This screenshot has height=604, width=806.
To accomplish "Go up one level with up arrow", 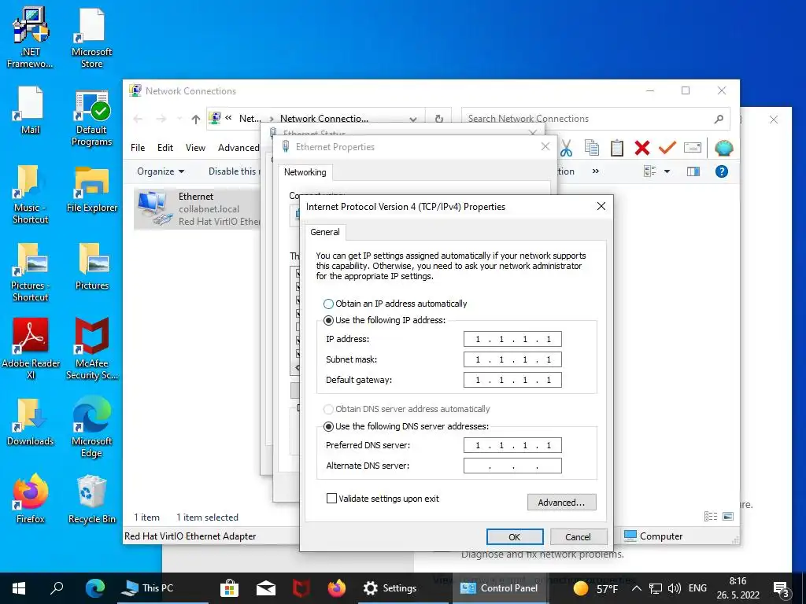I will coord(195,120).
